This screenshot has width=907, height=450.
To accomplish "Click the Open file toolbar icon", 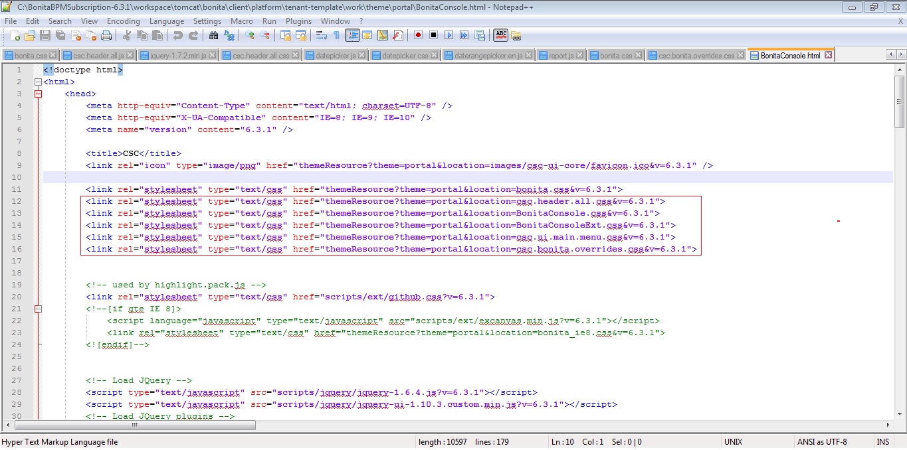I will point(30,35).
